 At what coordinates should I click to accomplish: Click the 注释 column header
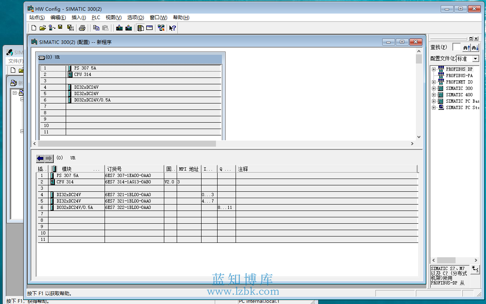coord(327,169)
